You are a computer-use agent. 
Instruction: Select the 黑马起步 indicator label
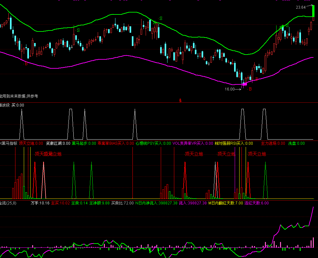84,143
